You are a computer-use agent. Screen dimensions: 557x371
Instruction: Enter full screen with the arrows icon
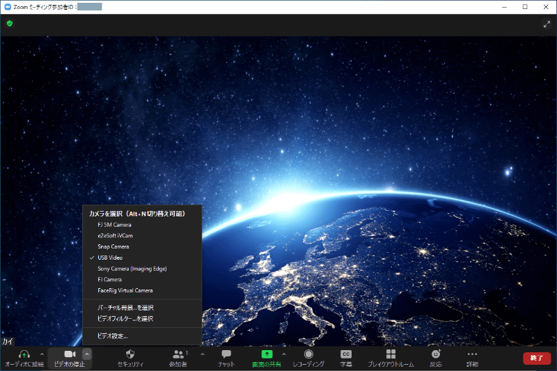(547, 24)
